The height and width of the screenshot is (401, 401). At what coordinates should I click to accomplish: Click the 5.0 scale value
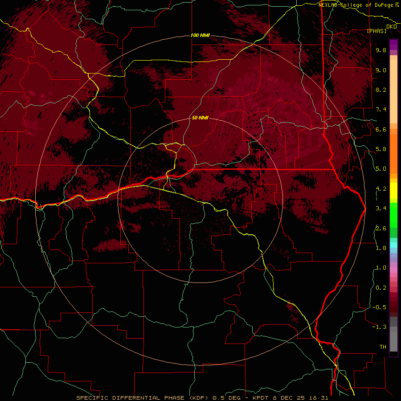coord(381,169)
